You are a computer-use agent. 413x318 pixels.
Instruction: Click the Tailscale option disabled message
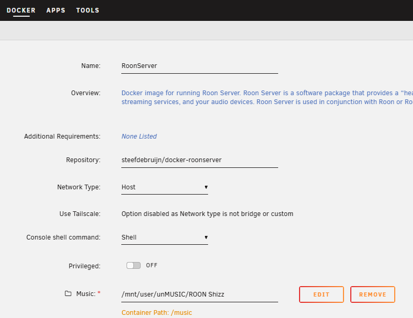click(207, 214)
